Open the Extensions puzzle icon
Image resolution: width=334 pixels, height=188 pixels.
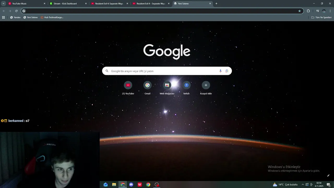pos(308,11)
